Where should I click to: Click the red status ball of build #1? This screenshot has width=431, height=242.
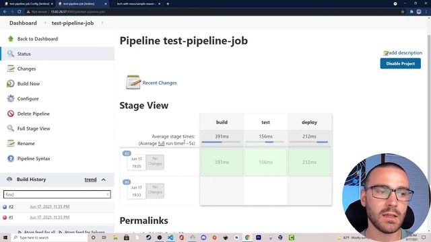coord(5,218)
